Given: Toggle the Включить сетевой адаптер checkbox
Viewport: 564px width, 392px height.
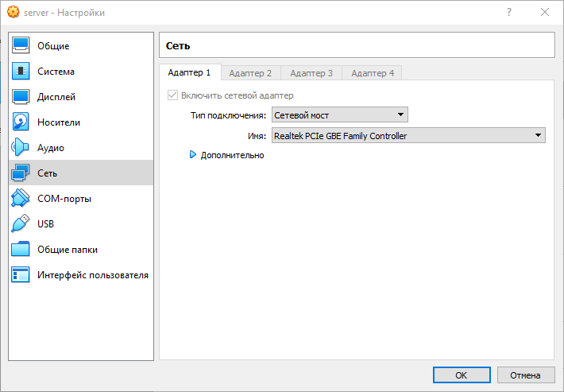Looking at the screenshot, I should tap(172, 95).
